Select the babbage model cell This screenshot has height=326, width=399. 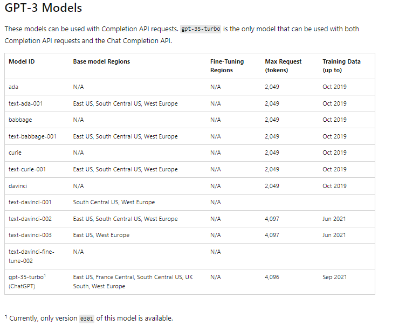[x=20, y=120]
